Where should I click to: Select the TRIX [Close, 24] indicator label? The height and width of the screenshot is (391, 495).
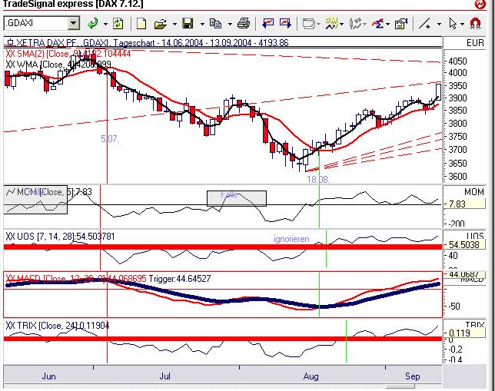[58, 326]
